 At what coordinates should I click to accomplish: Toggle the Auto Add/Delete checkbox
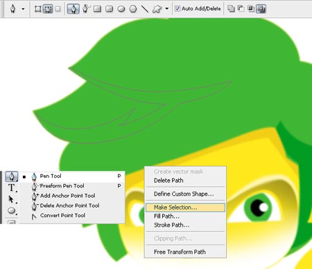point(177,9)
